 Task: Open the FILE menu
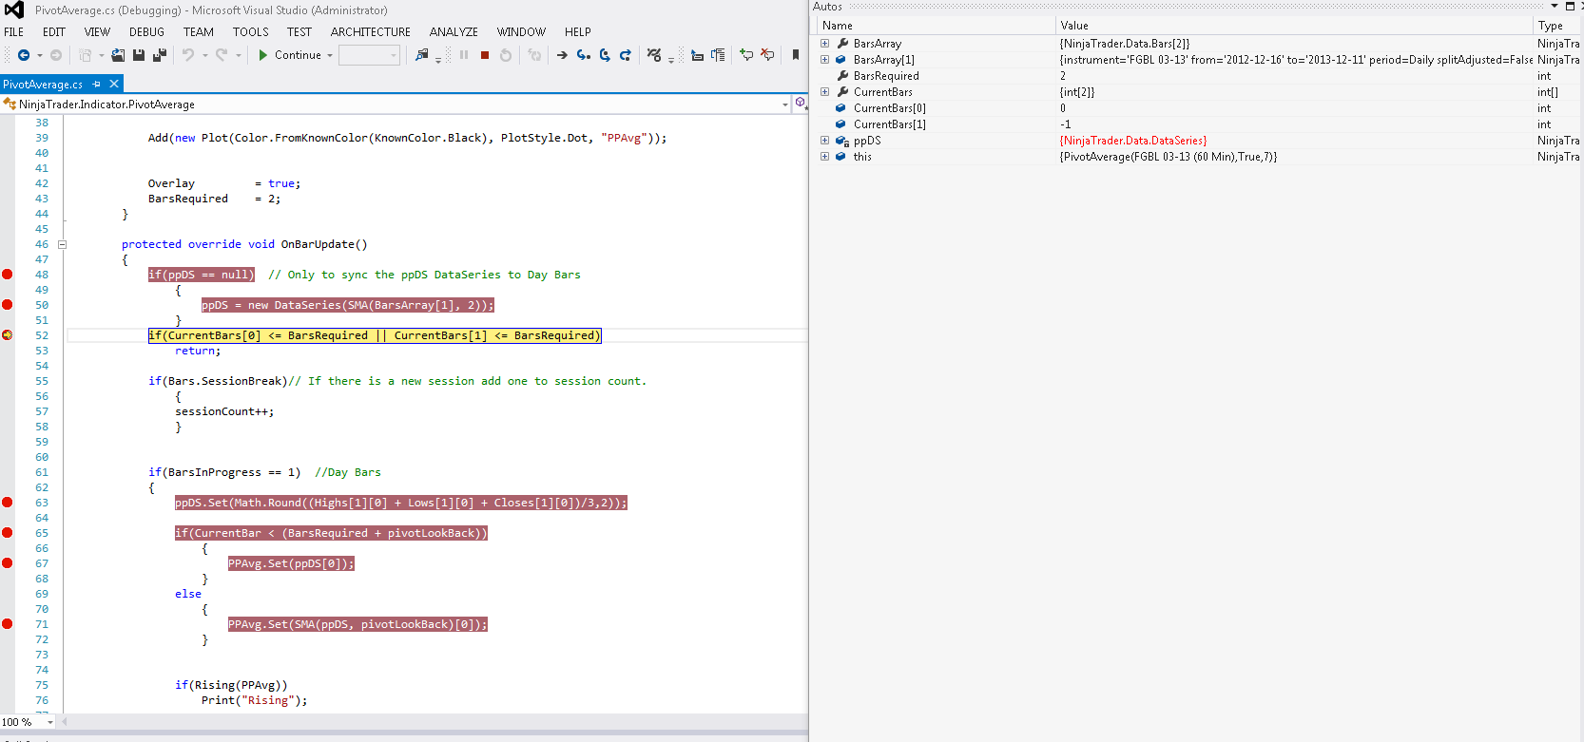pyautogui.click(x=14, y=31)
